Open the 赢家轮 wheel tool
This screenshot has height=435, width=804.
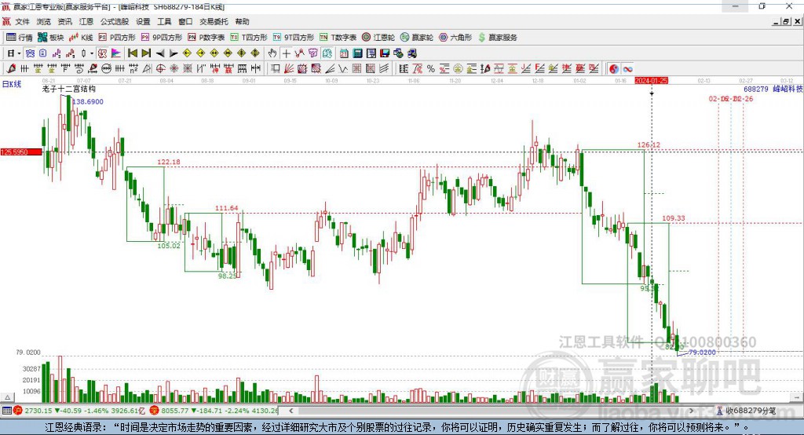[x=417, y=38]
